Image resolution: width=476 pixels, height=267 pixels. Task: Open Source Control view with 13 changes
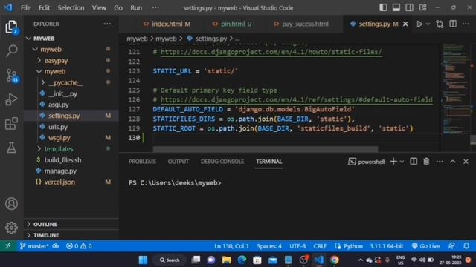click(12, 76)
